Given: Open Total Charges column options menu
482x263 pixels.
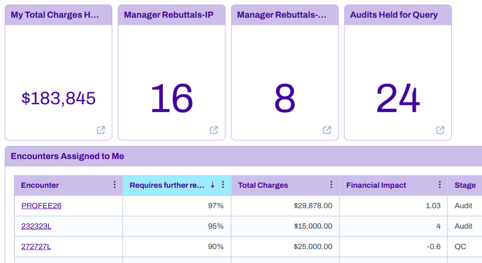Looking at the screenshot, I should pos(331,185).
